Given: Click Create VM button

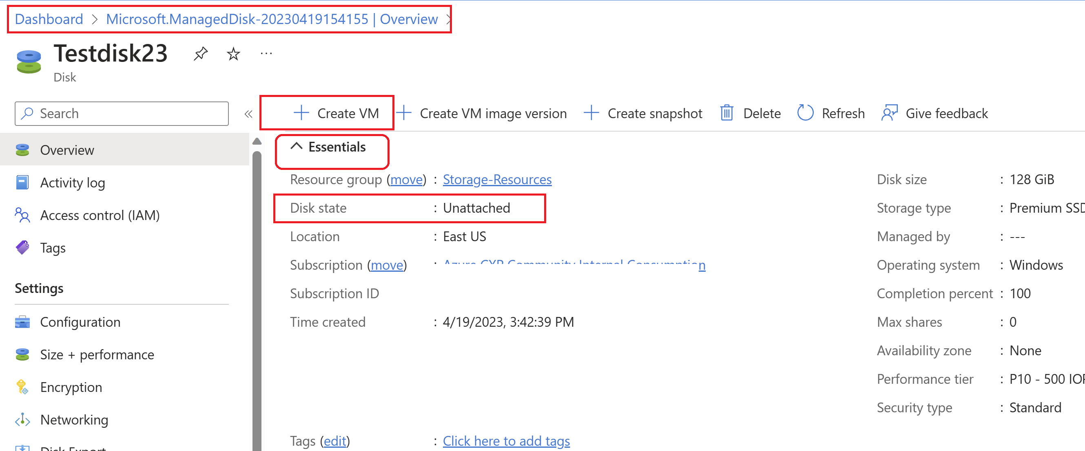Looking at the screenshot, I should click(336, 113).
